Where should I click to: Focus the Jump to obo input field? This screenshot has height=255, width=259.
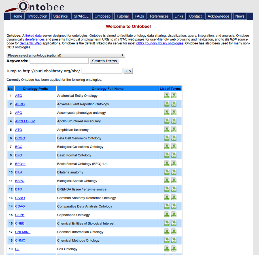[x=102, y=71]
